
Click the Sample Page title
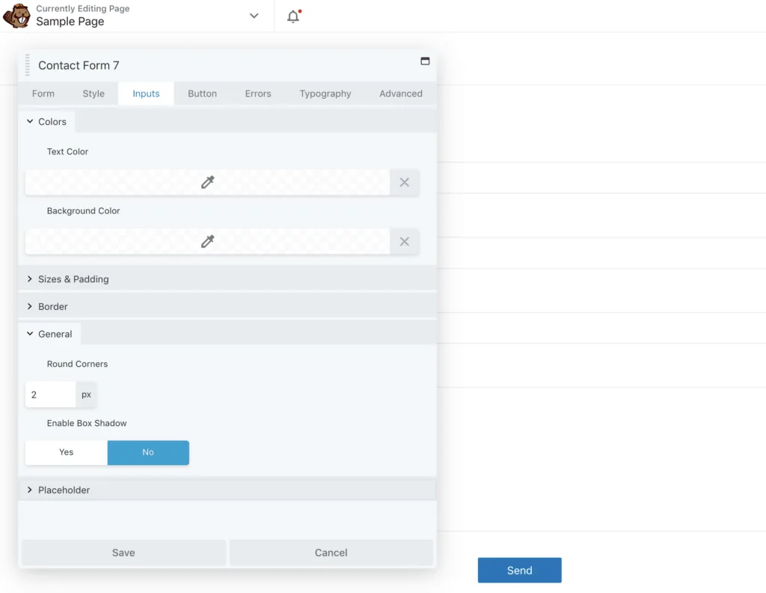tap(70, 22)
